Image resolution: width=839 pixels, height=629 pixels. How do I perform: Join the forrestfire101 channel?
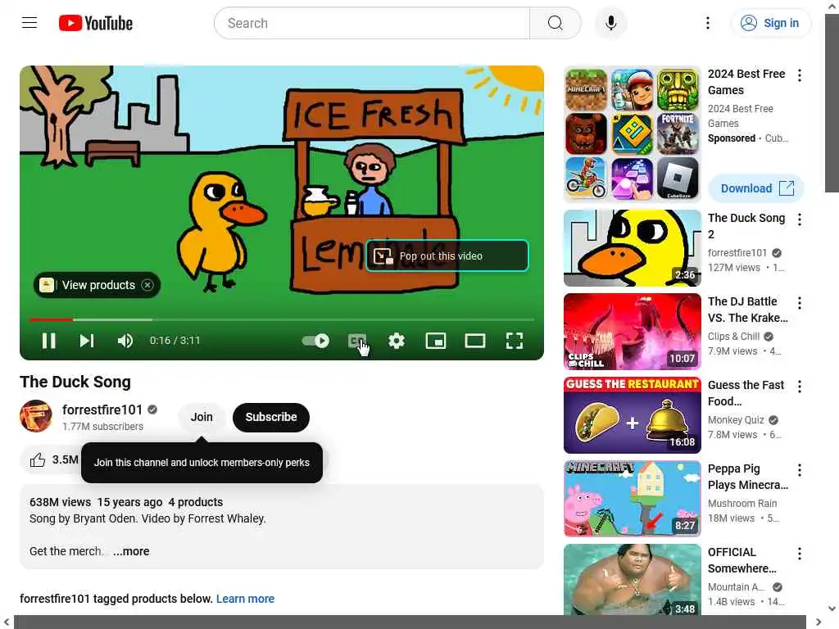point(202,417)
